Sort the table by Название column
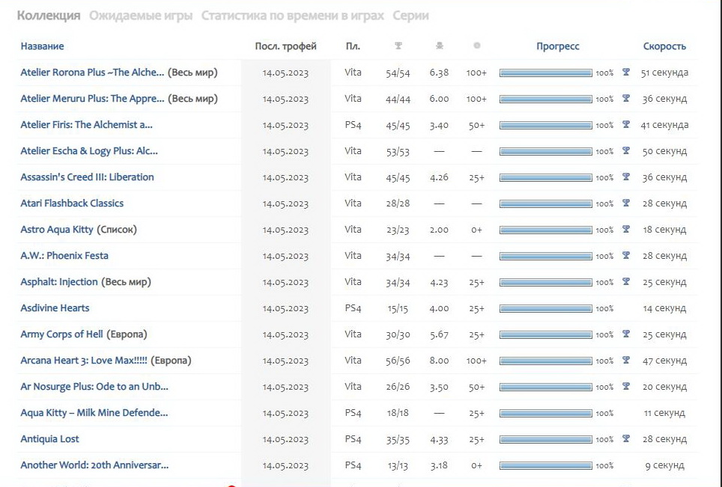 coord(42,46)
